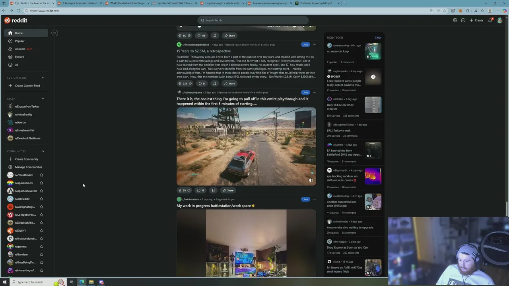Collapse the Communities section chevron
Viewport: 509px width, 286px height.
[x=43, y=151]
